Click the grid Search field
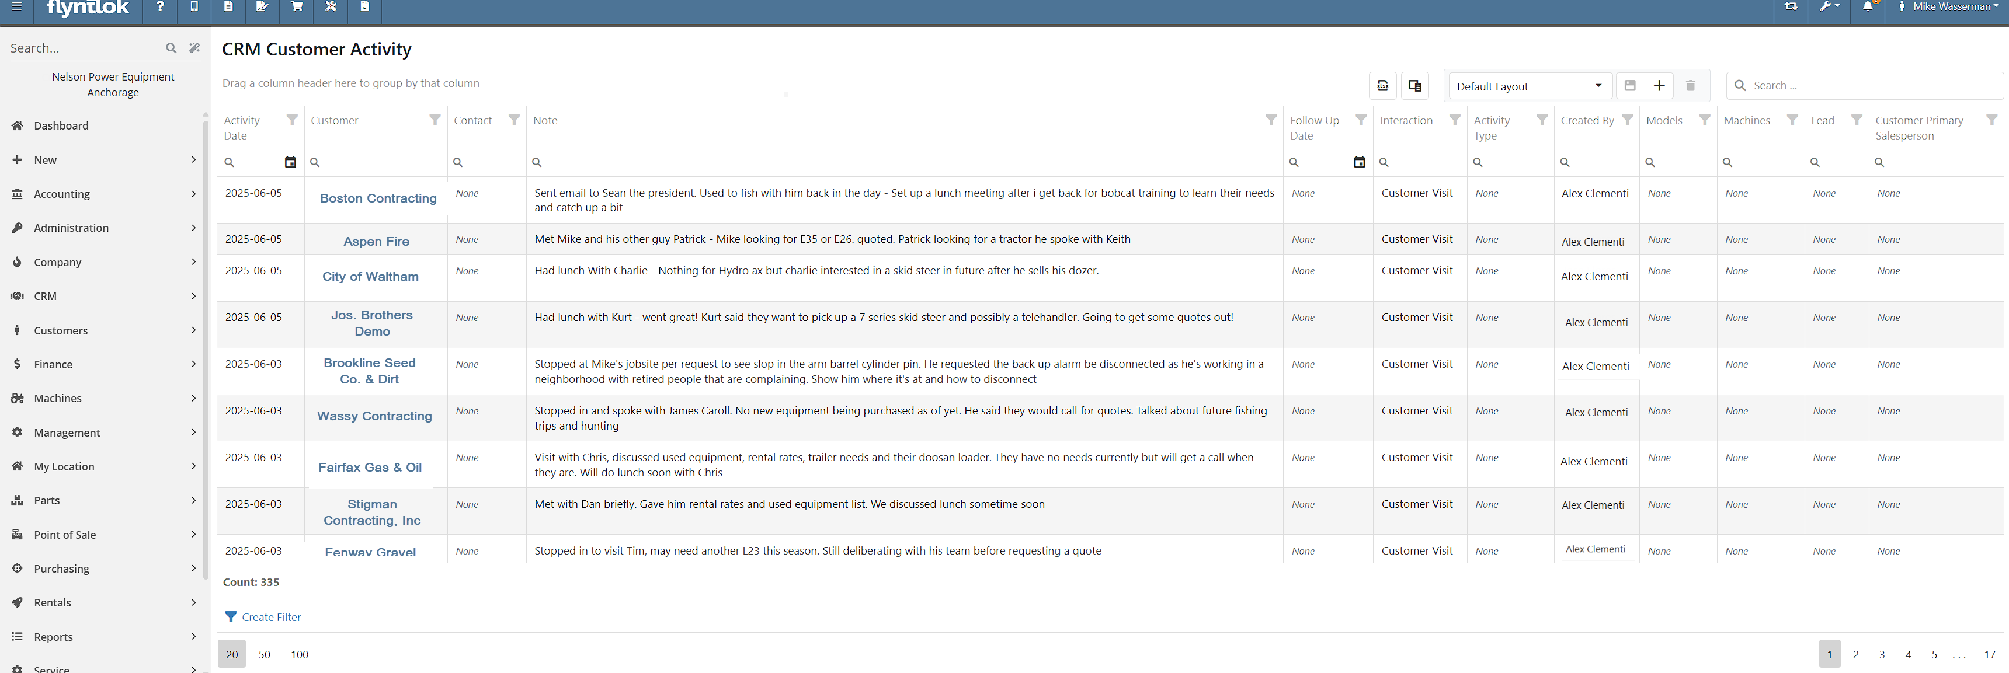 click(x=1865, y=86)
